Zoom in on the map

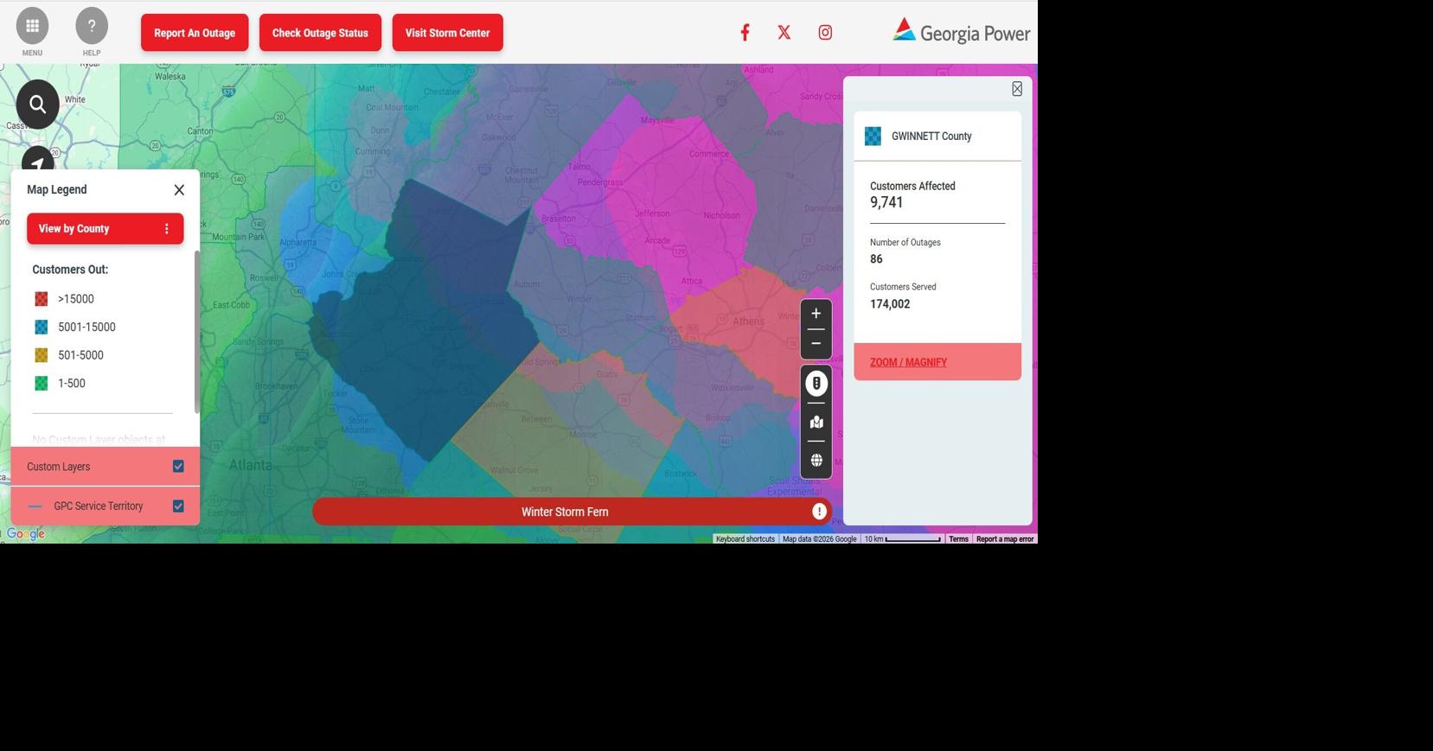pyautogui.click(x=816, y=314)
